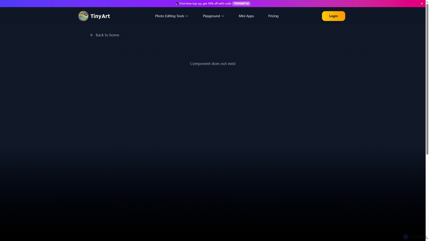Screen dimensions: 429x241
Task: Click the TINYART30 promo code badge
Action: (241, 3)
